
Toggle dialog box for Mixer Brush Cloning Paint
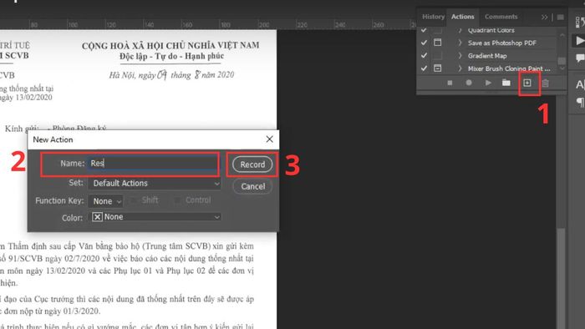pos(437,68)
